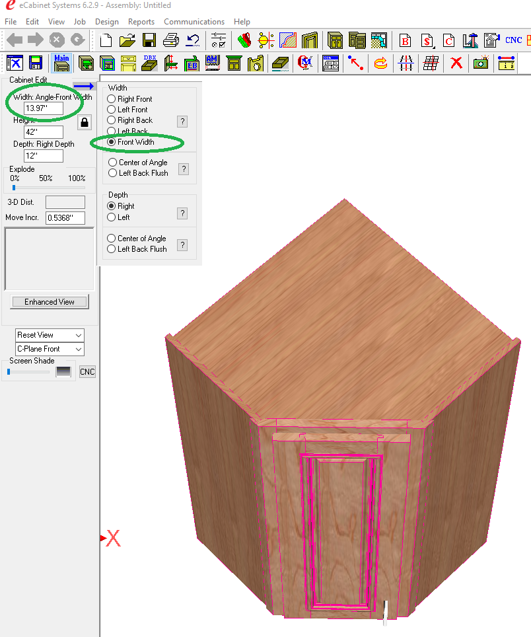Open the Design menu
Viewport: 531px width, 637px height.
(x=106, y=22)
